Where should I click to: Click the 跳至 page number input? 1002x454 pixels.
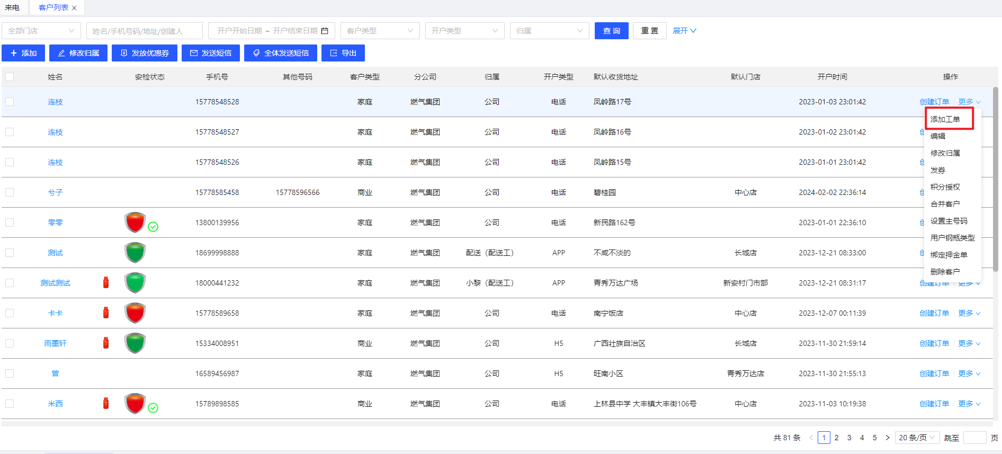coord(974,438)
